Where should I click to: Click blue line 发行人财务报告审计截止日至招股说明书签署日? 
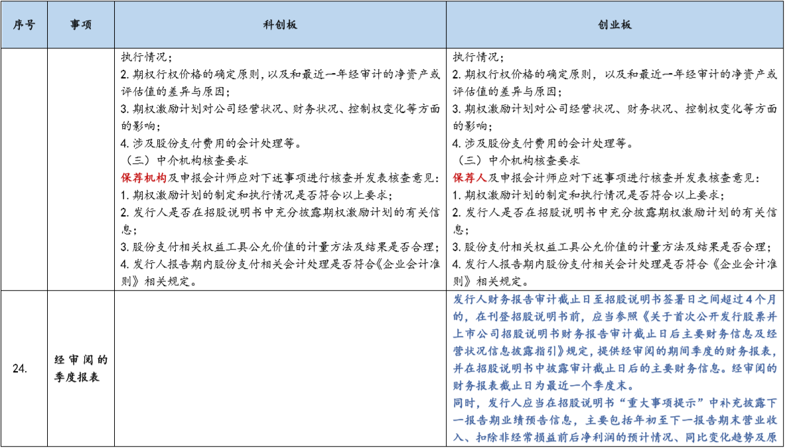614,299
